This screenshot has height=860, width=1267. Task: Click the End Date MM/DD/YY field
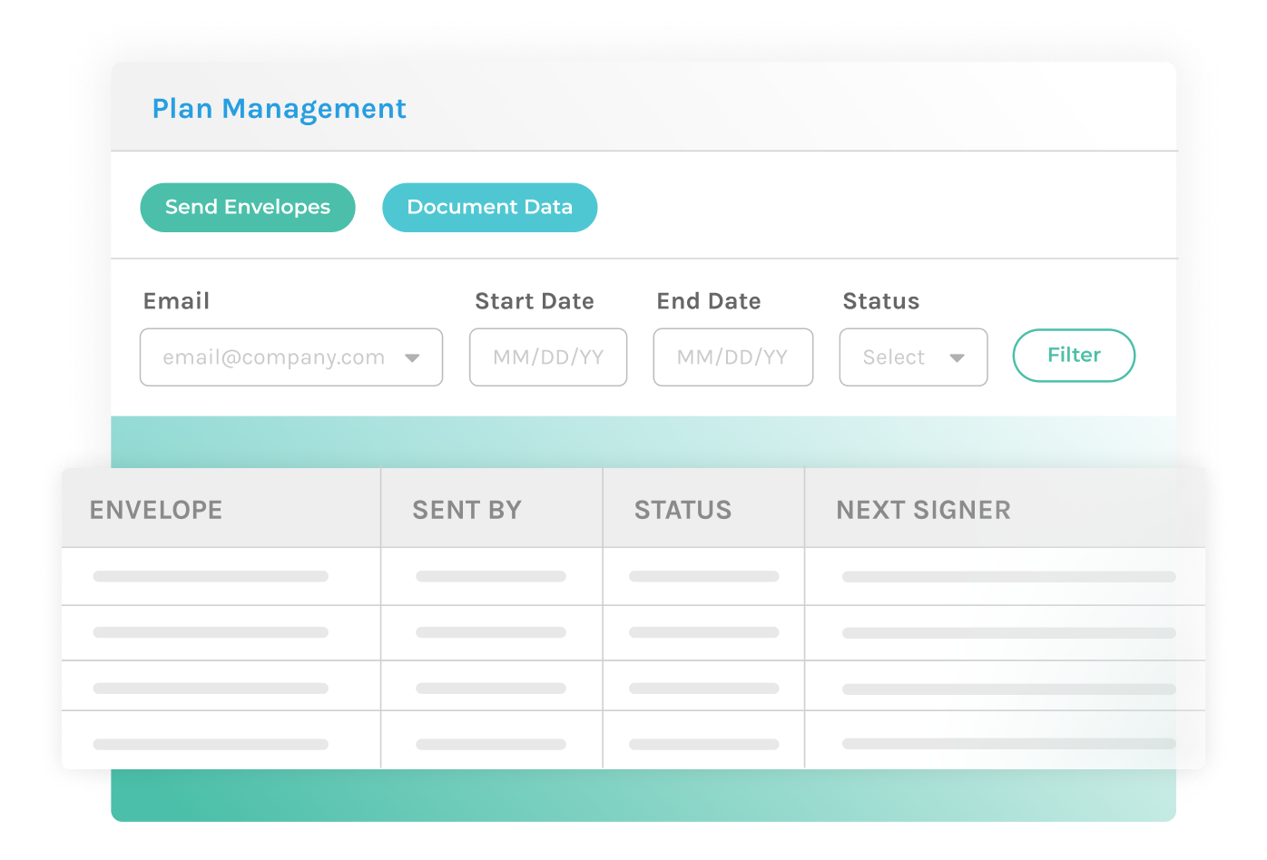tap(732, 357)
